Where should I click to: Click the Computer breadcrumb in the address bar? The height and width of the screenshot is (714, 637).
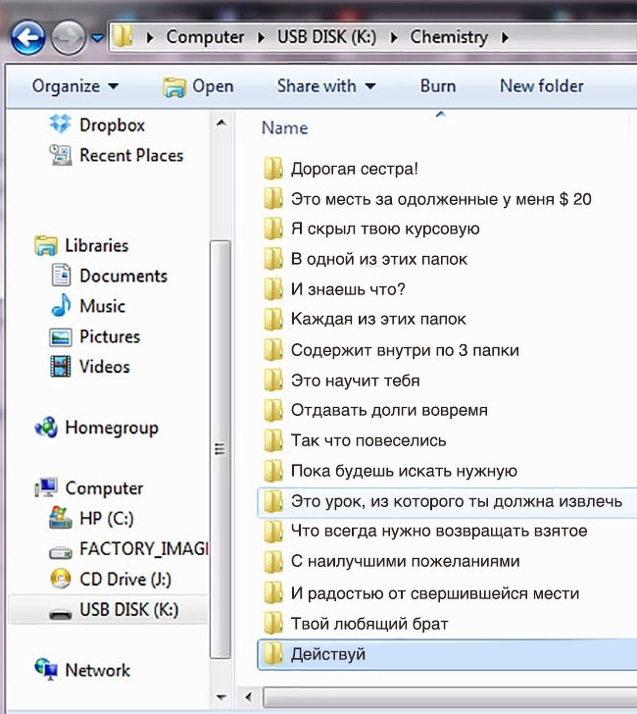pos(205,38)
